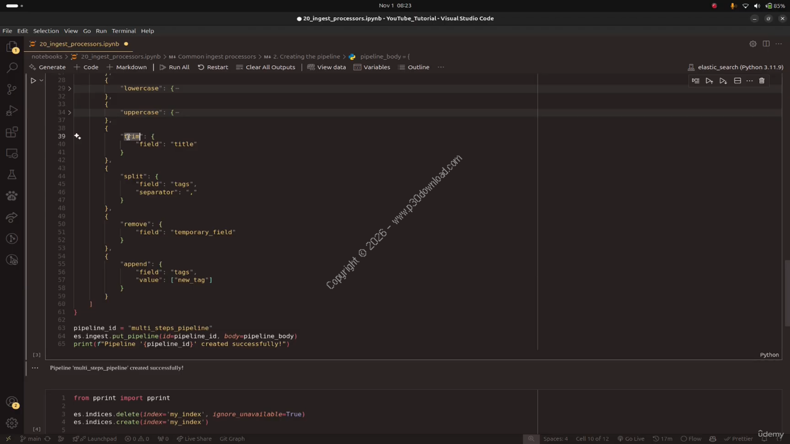Viewport: 790px width, 444px height.
Task: Split the current notebook cell
Action: pyautogui.click(x=737, y=81)
